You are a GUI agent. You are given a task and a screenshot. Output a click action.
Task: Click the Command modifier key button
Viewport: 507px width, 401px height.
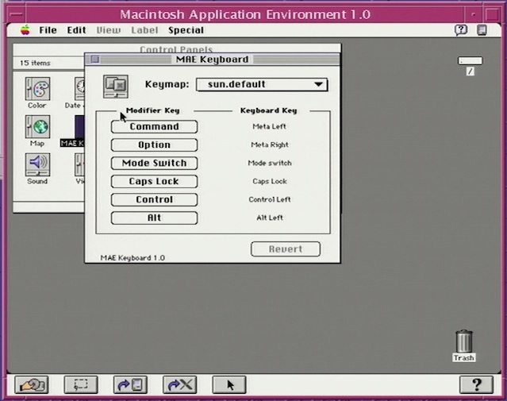click(154, 126)
